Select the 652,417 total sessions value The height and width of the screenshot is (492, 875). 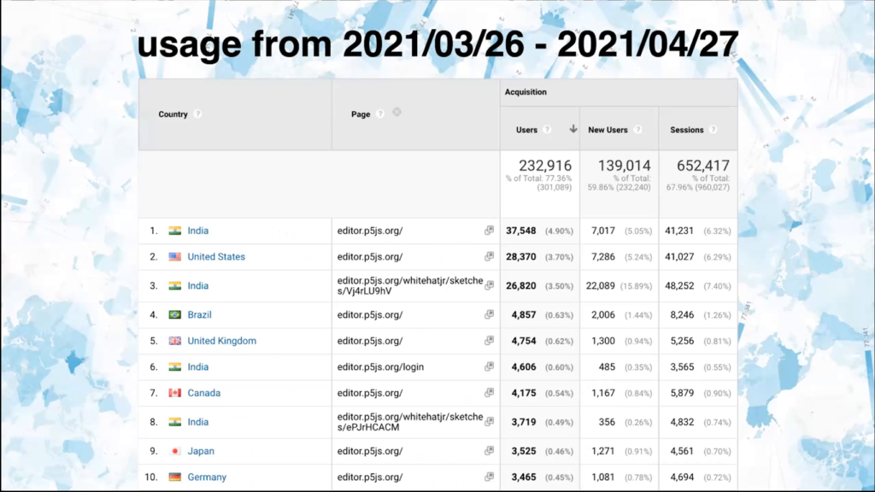(703, 166)
